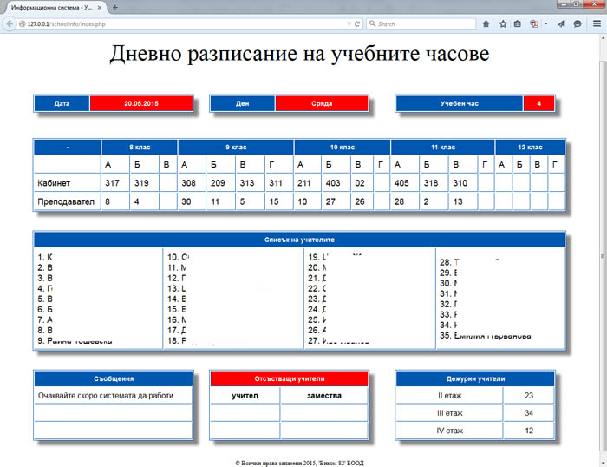
Task: Click the Кабинет row label
Action: click(x=54, y=183)
